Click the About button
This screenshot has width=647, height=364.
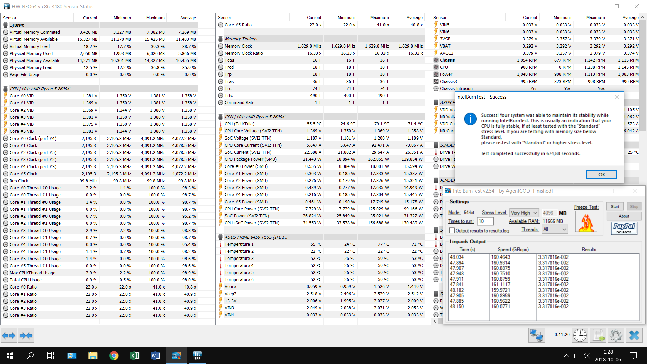623,216
